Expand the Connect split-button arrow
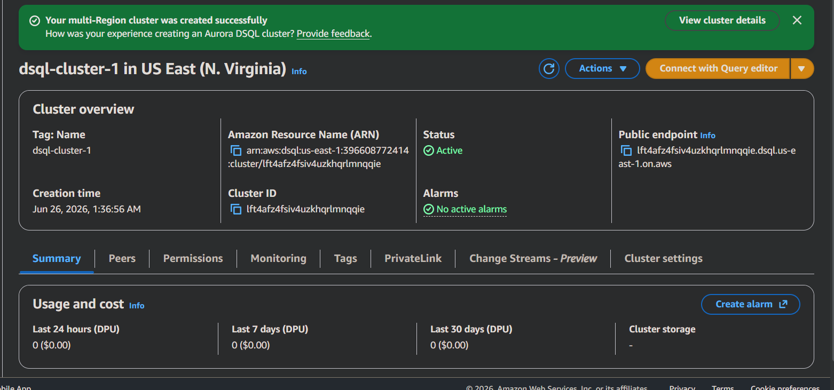 pyautogui.click(x=801, y=68)
